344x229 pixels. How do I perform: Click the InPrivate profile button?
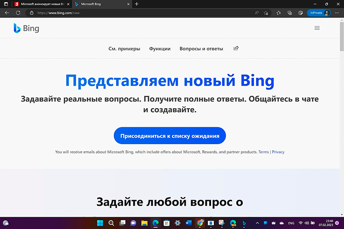pos(319,13)
